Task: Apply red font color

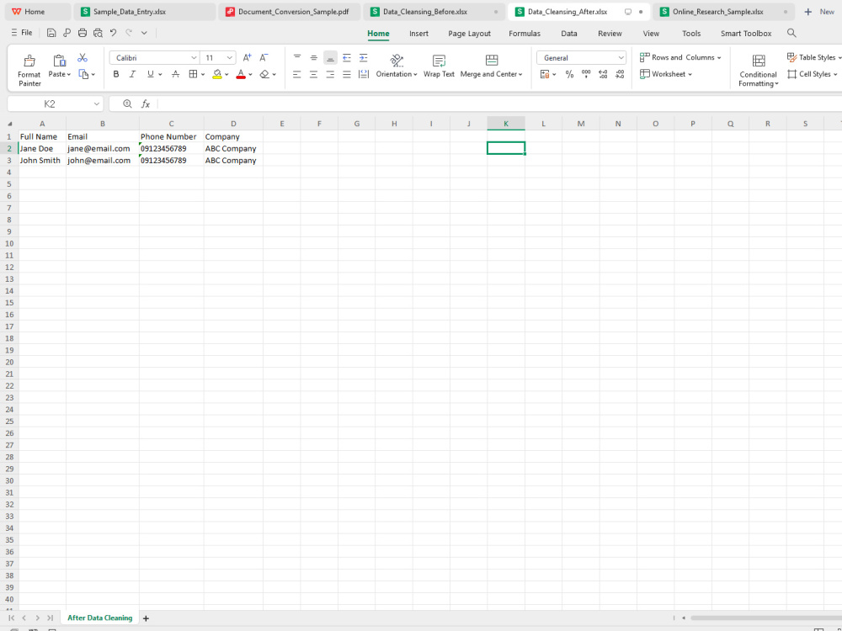Action: point(241,74)
